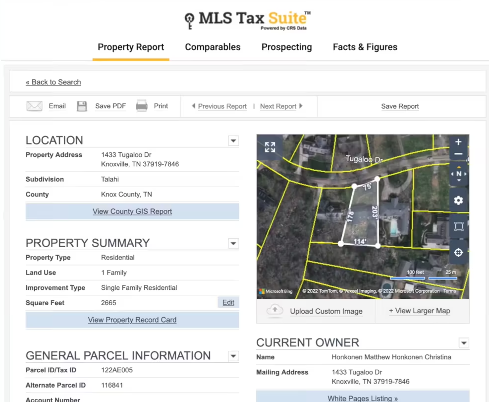The image size is (489, 402).
Task: Open View County GIS Report
Action: 132,211
